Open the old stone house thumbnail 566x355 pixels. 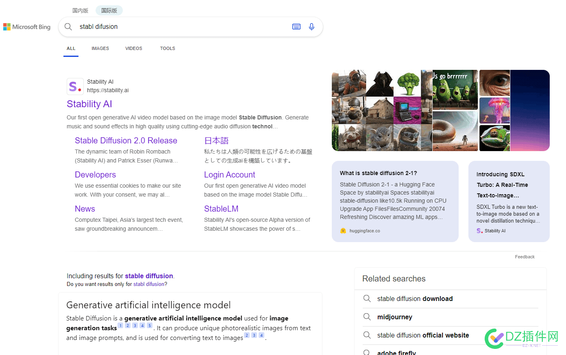380,110
